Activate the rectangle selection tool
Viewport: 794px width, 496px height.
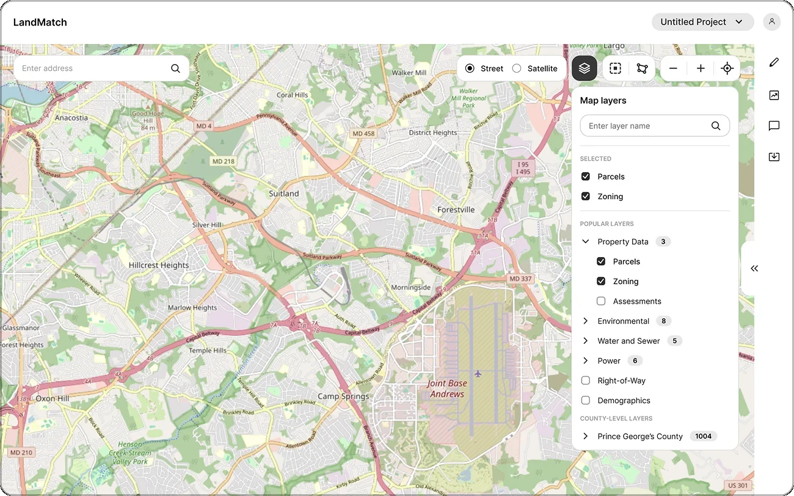click(x=615, y=68)
